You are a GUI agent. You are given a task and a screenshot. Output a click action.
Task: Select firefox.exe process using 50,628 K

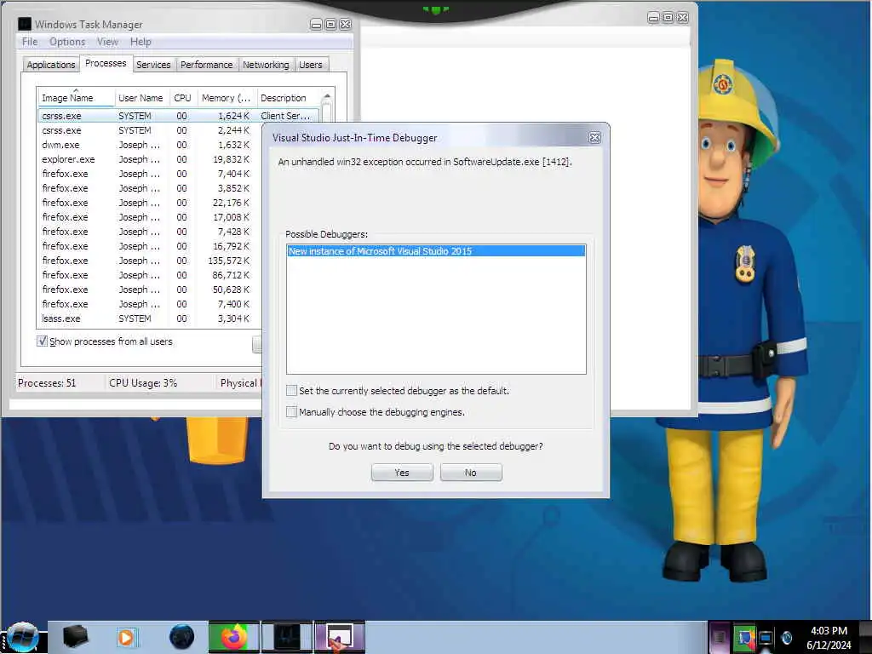[x=150, y=290]
